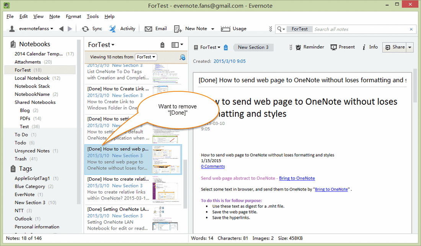Click the Present screen icon
This screenshot has width=421, height=246.
pyautogui.click(x=333, y=47)
